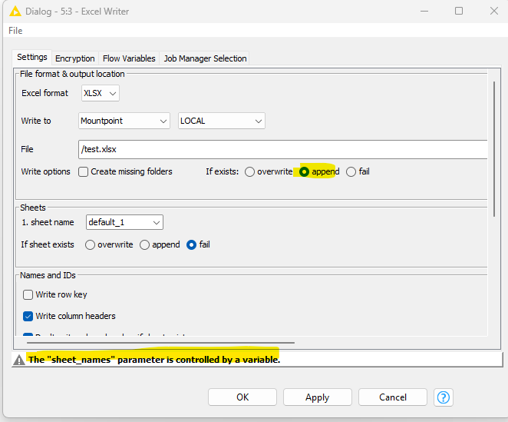Image resolution: width=508 pixels, height=422 pixels.
Task: Choose fail for If exists file option
Action: pos(351,171)
